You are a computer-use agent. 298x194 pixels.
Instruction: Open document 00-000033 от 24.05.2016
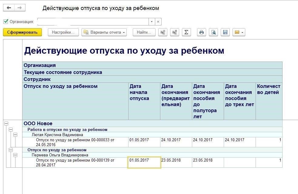tap(75, 142)
